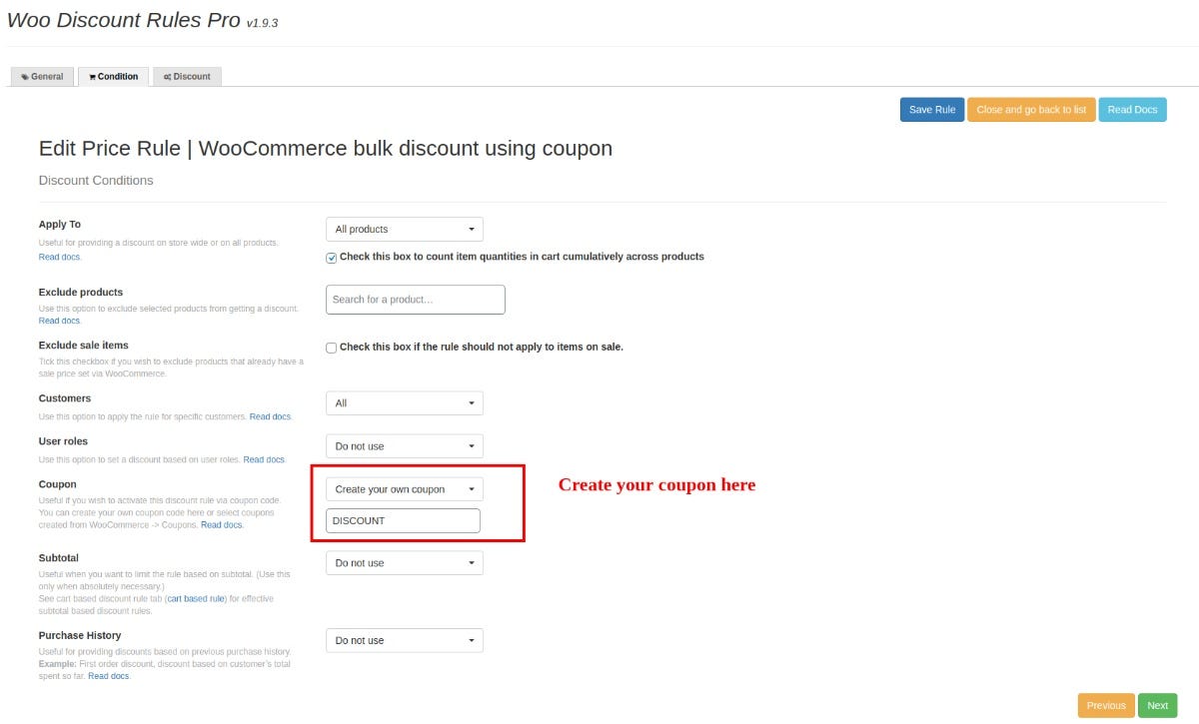The image size is (1199, 724).
Task: Click the Exclude sale items label
Action: tap(83, 346)
